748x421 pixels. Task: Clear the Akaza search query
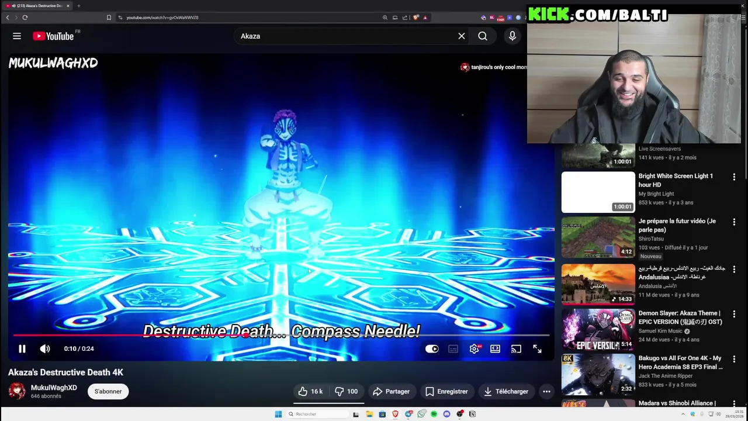462,36
